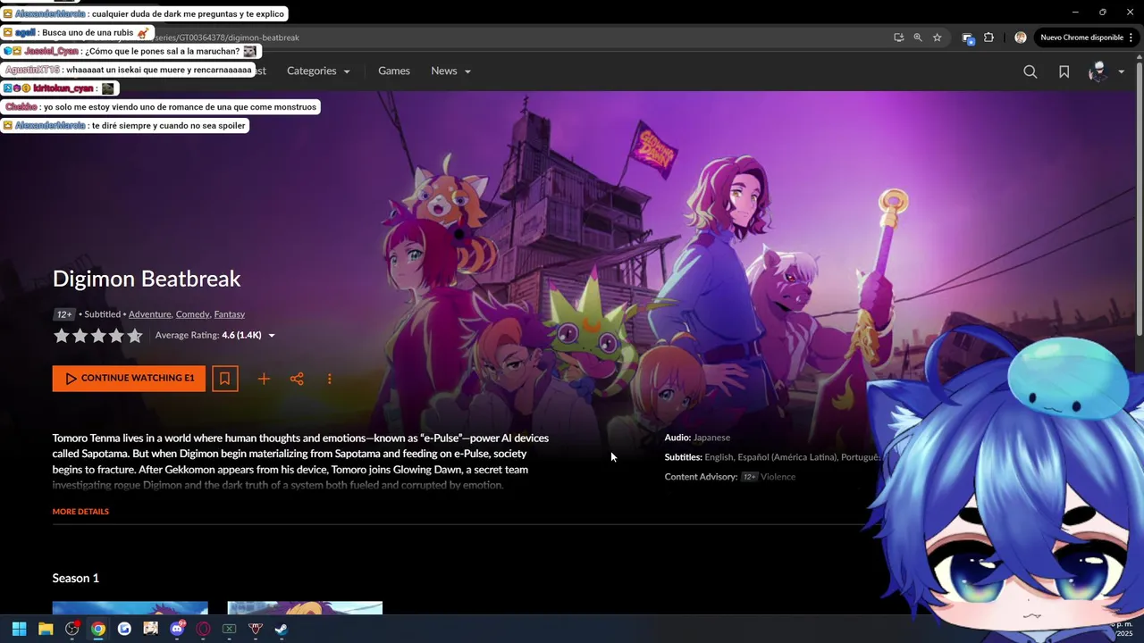This screenshot has width=1144, height=643.
Task: Click AlexanderMarcia's chat message about spoiler
Action: [124, 126]
